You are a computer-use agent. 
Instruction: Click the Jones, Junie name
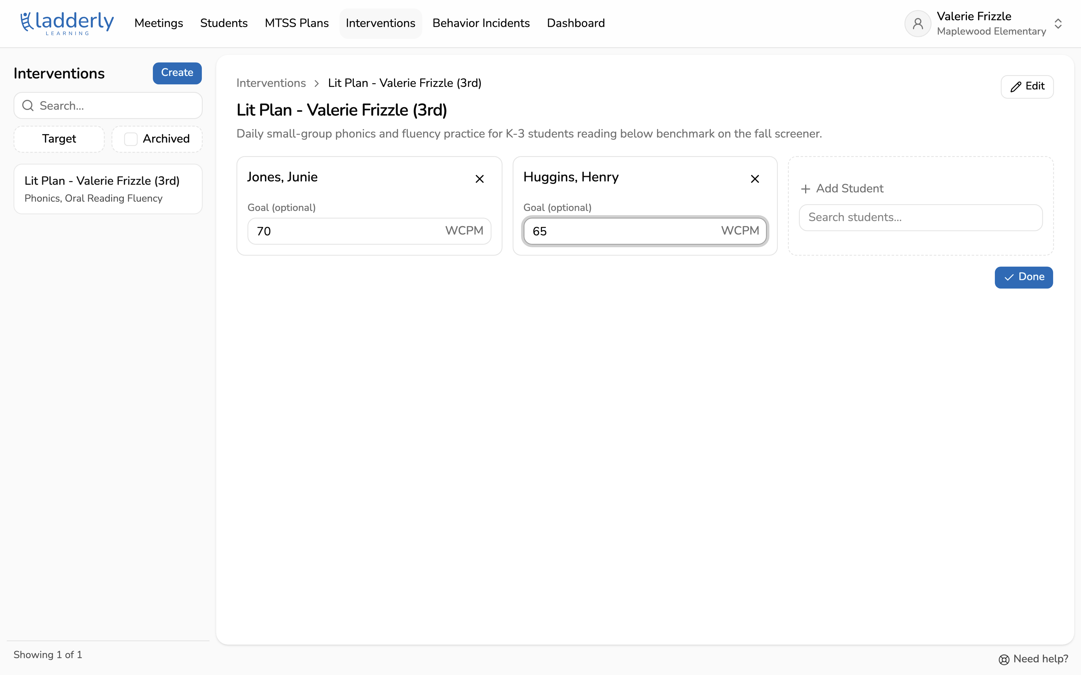point(282,177)
